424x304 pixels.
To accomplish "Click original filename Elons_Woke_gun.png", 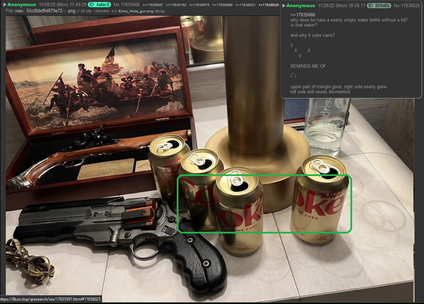I will [136, 11].
